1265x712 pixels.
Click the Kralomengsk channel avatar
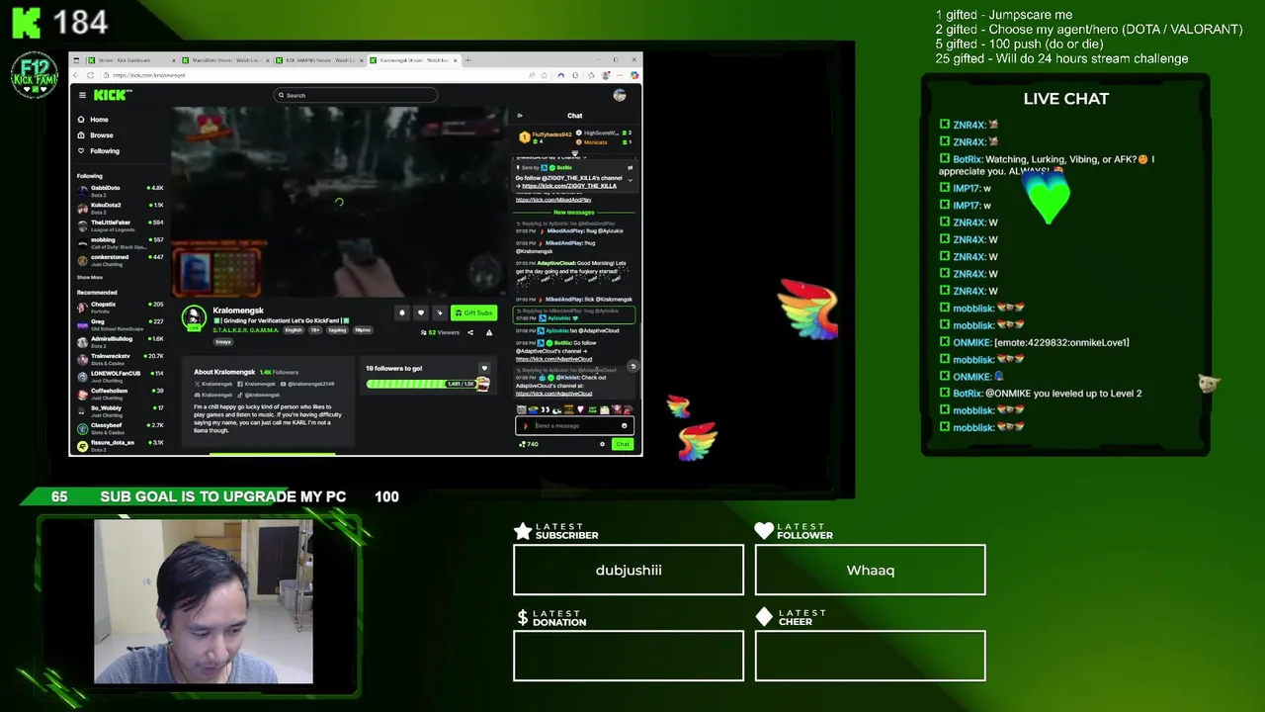pos(194,317)
